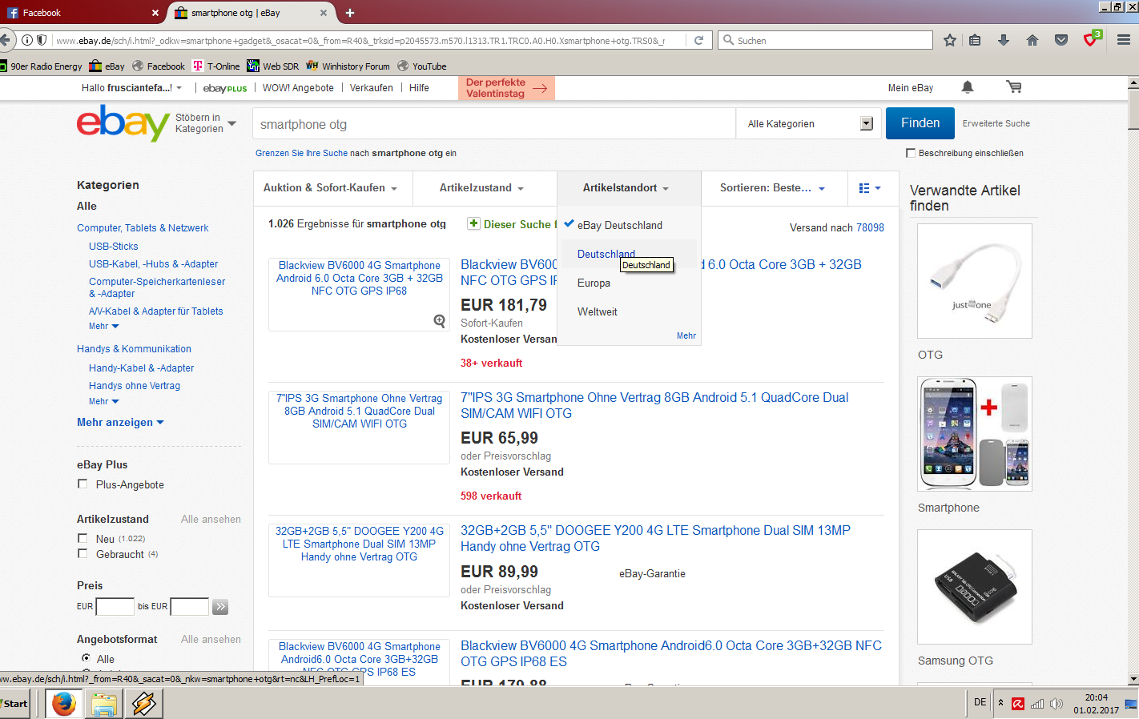Click the smartphone otg search field
This screenshot has height=719, width=1139.
(493, 124)
